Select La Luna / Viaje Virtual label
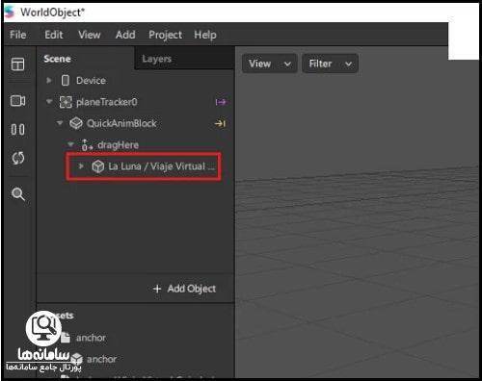Screen dimensions: 482x381 [x=161, y=166]
